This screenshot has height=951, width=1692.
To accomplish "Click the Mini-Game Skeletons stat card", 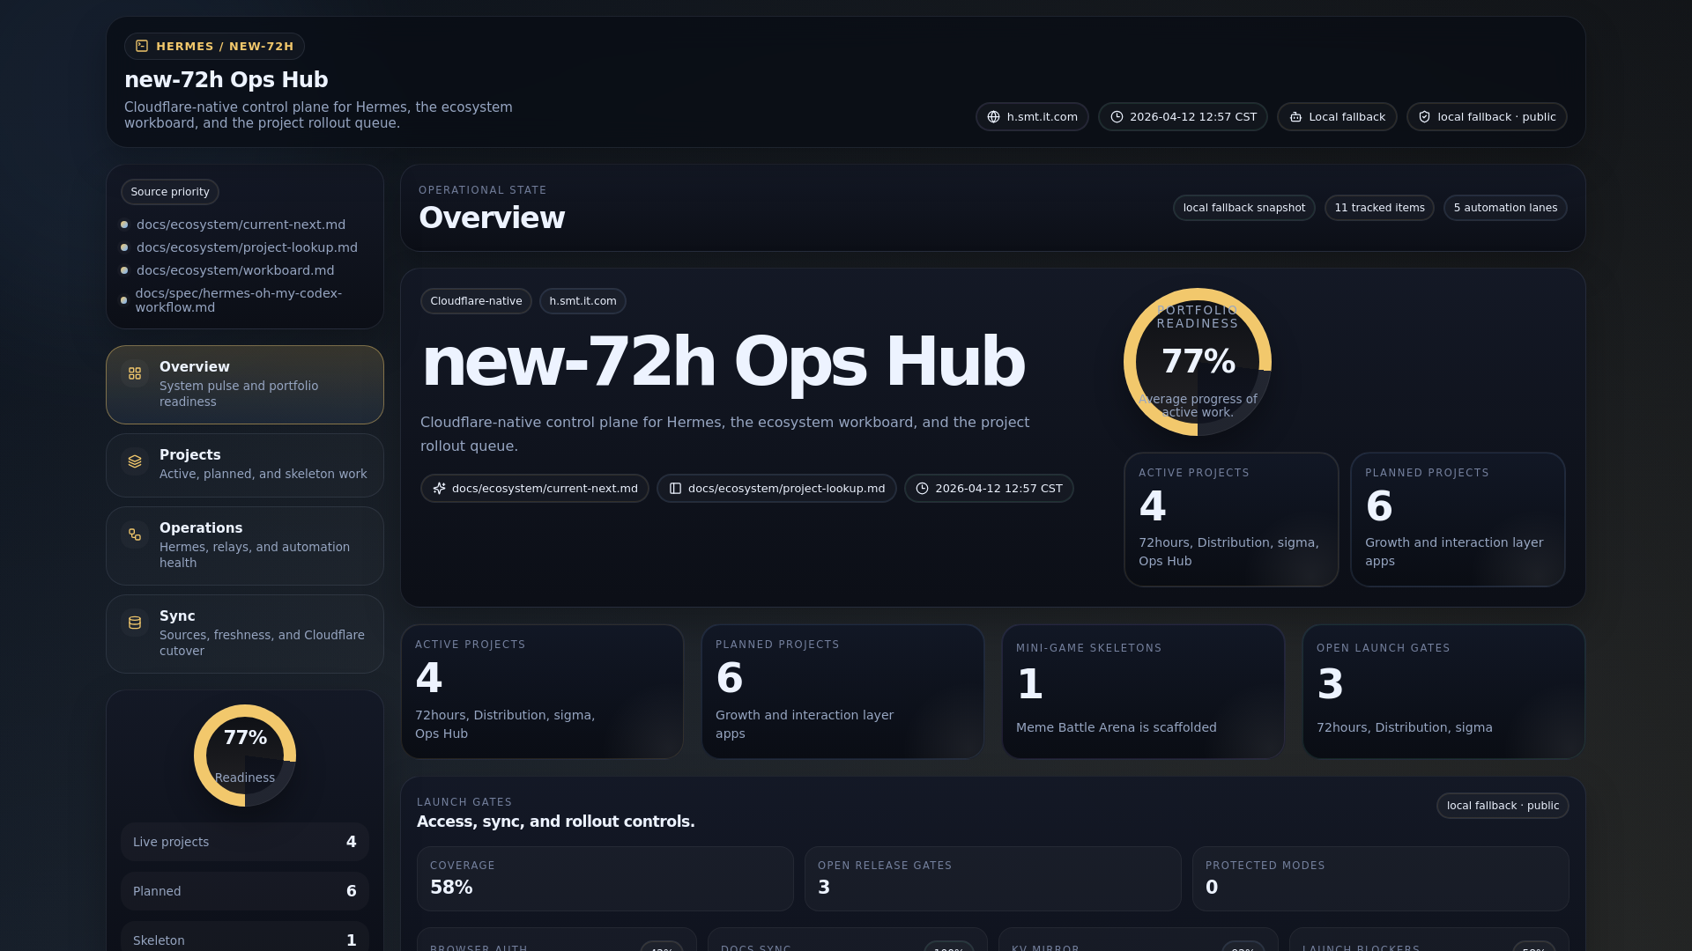I will pos(1143,691).
